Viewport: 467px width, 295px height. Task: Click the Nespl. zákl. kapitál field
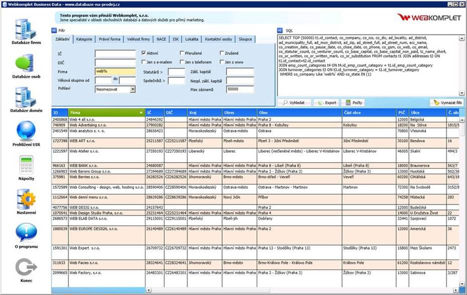coord(240,81)
